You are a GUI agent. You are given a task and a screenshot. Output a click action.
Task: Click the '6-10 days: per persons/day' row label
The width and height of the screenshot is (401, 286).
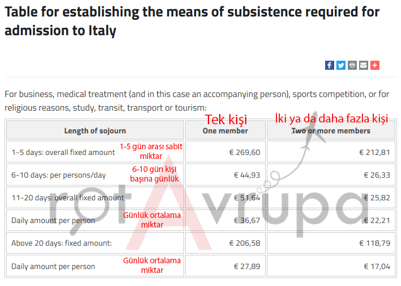pyautogui.click(x=58, y=175)
